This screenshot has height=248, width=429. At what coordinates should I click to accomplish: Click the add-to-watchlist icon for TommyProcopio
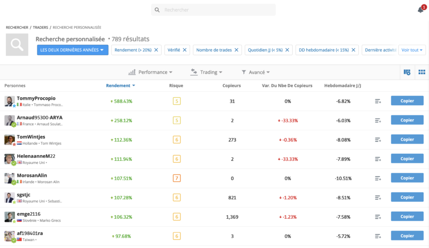point(378,101)
